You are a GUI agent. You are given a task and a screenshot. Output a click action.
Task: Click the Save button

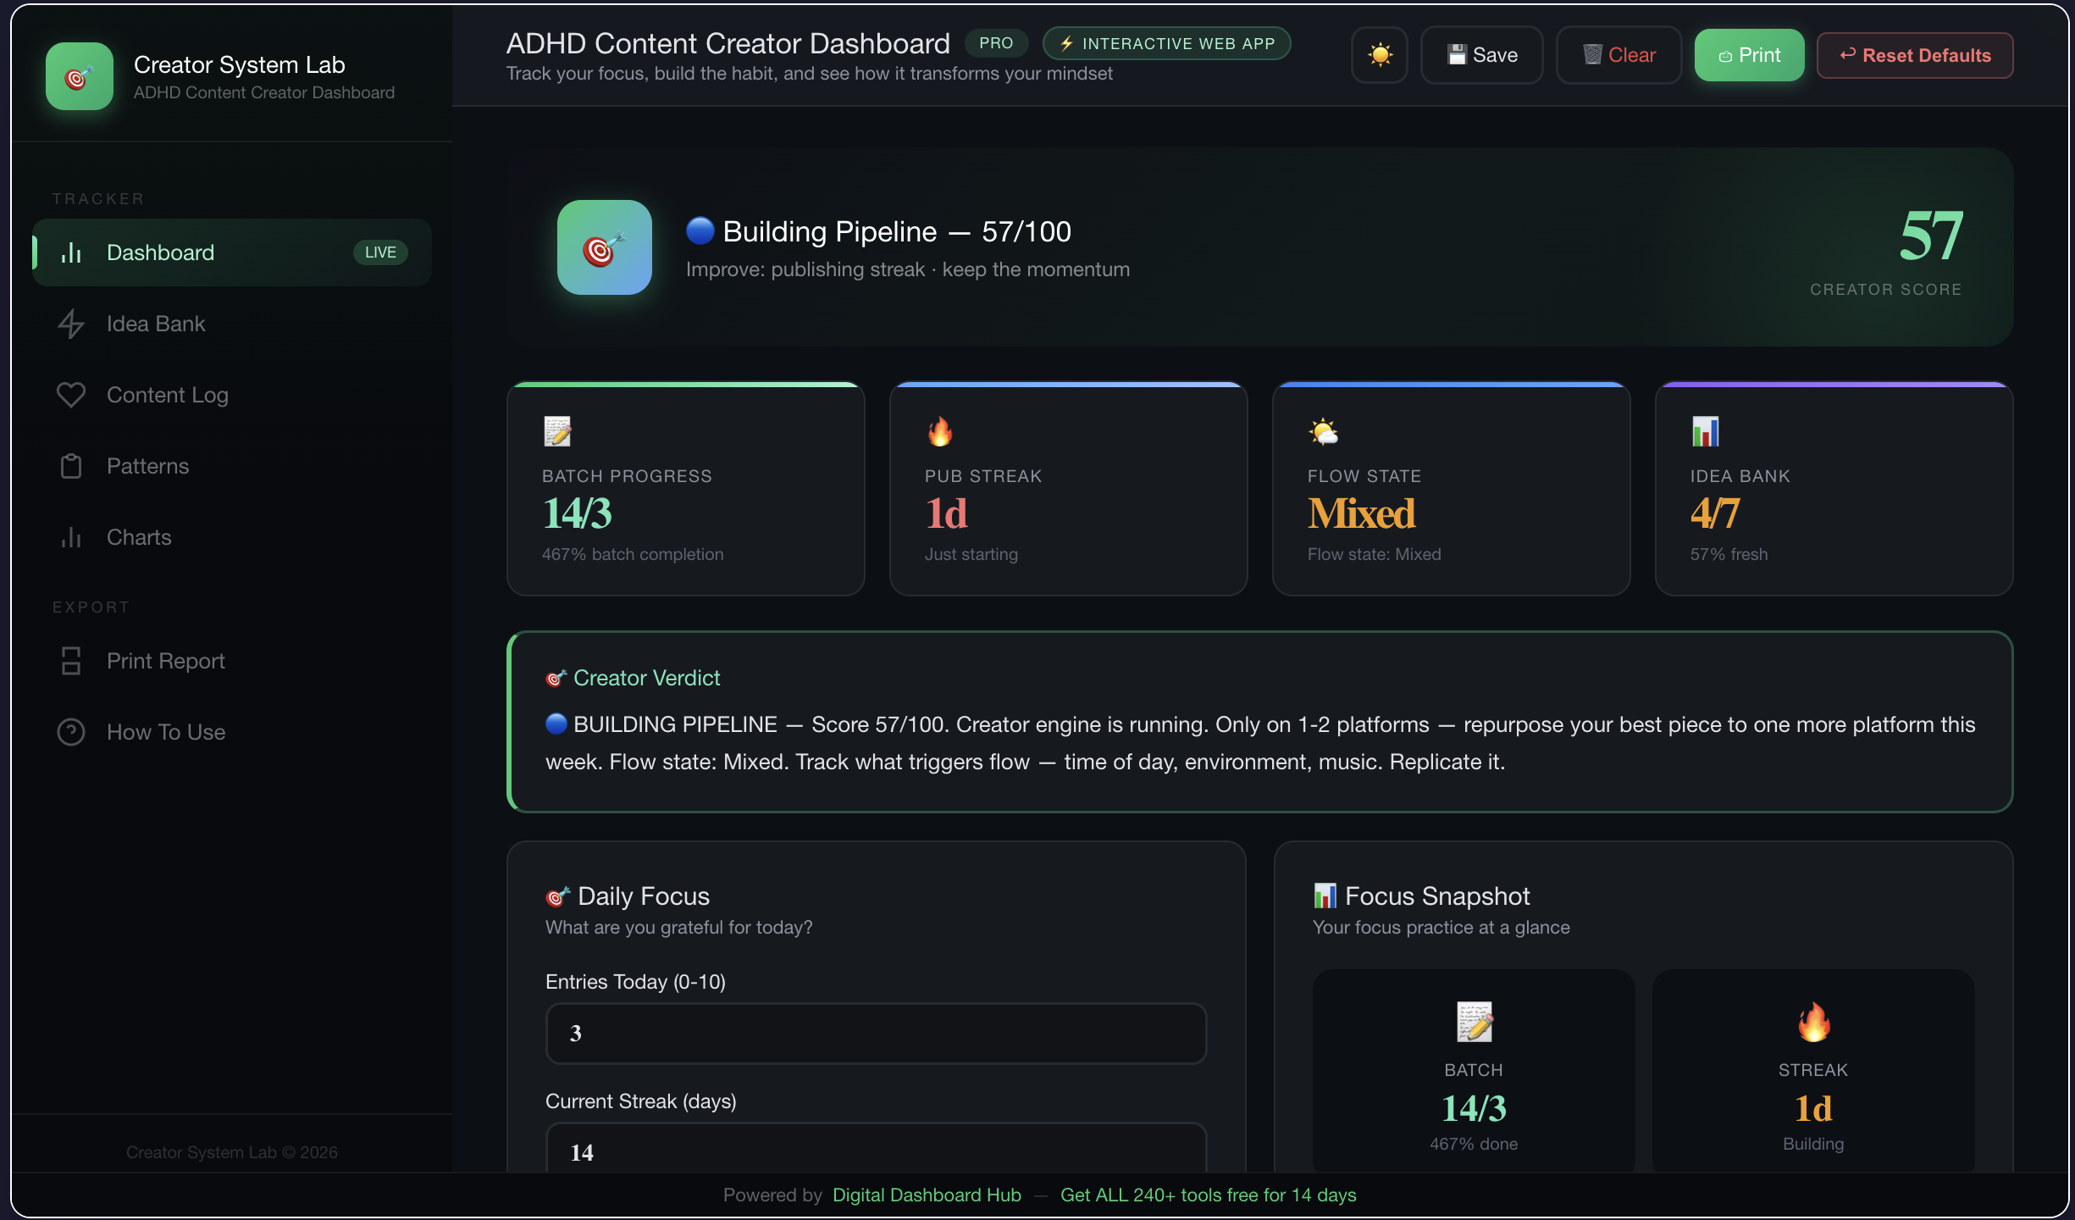tap(1481, 55)
